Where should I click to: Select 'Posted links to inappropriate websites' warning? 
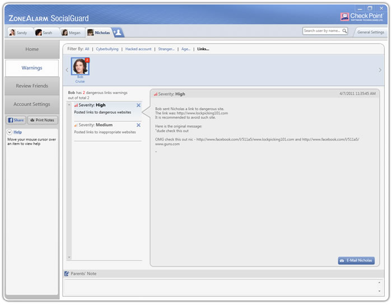click(x=105, y=132)
